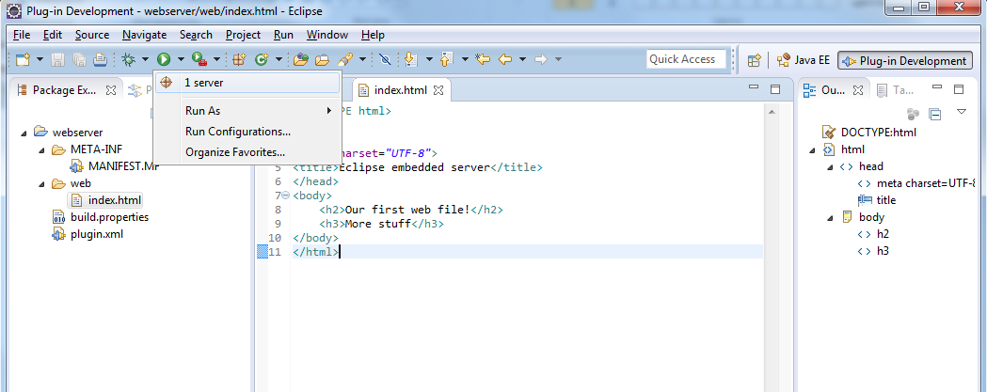Select plugin.xml file
The height and width of the screenshot is (392, 987).
pos(88,235)
